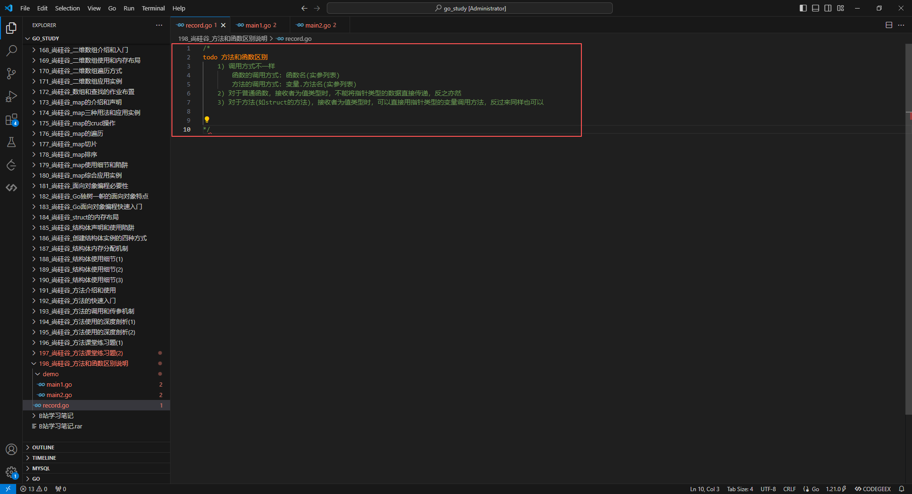Click the ports forwarded indicator in status bar
This screenshot has width=912, height=494.
coord(60,489)
